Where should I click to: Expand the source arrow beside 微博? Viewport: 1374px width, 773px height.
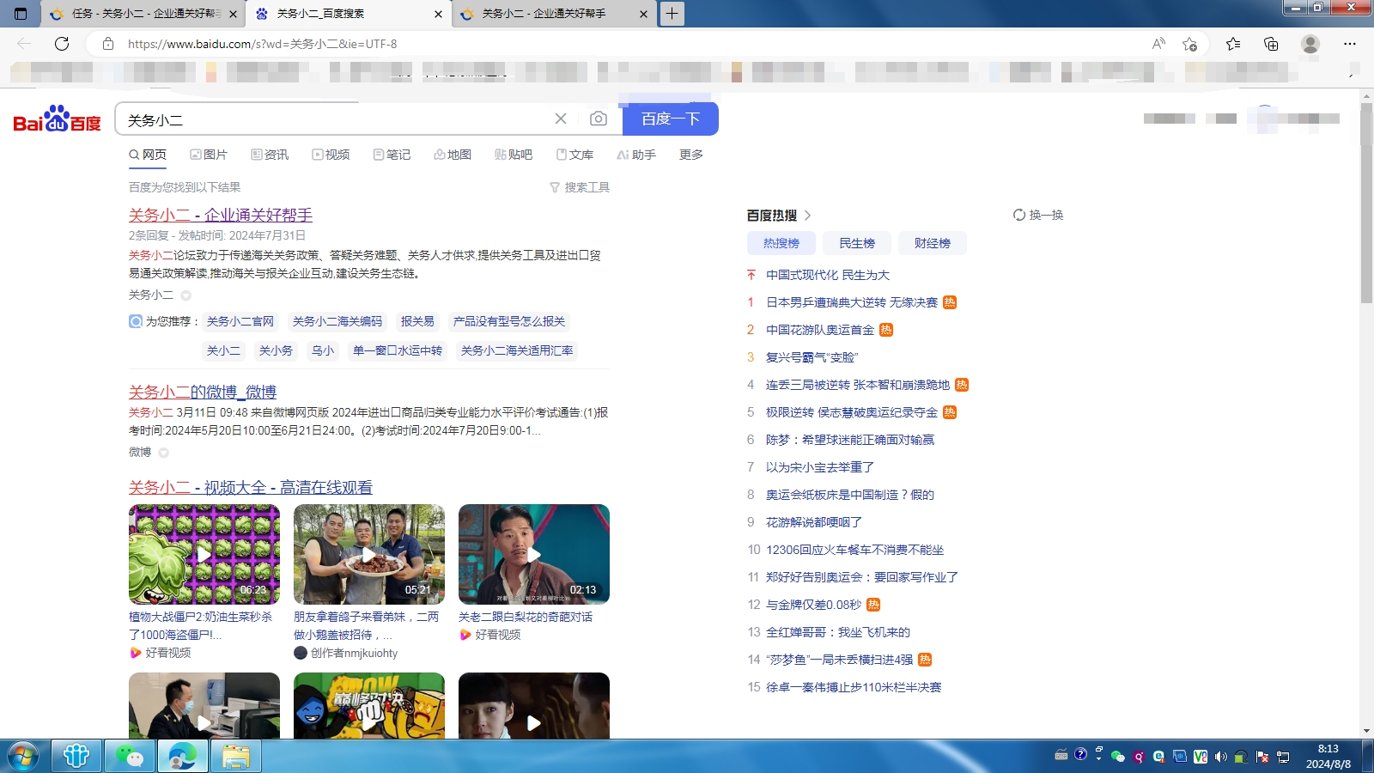pos(163,453)
